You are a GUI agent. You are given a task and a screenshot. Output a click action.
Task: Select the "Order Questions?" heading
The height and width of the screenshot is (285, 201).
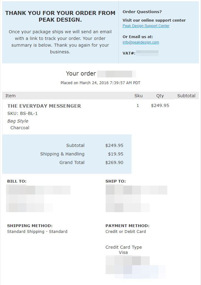tap(142, 12)
